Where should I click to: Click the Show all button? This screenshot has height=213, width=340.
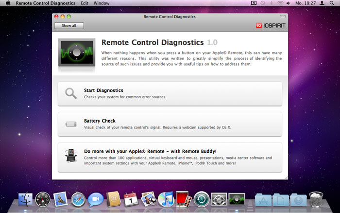pyautogui.click(x=69, y=26)
